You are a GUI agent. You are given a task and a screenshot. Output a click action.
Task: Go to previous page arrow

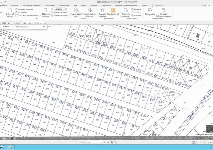[x=85, y=142]
